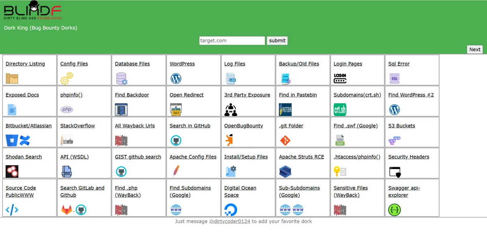Image resolution: width=487 pixels, height=232 pixels.
Task: Click the Pastebin icon
Action: [x=285, y=110]
